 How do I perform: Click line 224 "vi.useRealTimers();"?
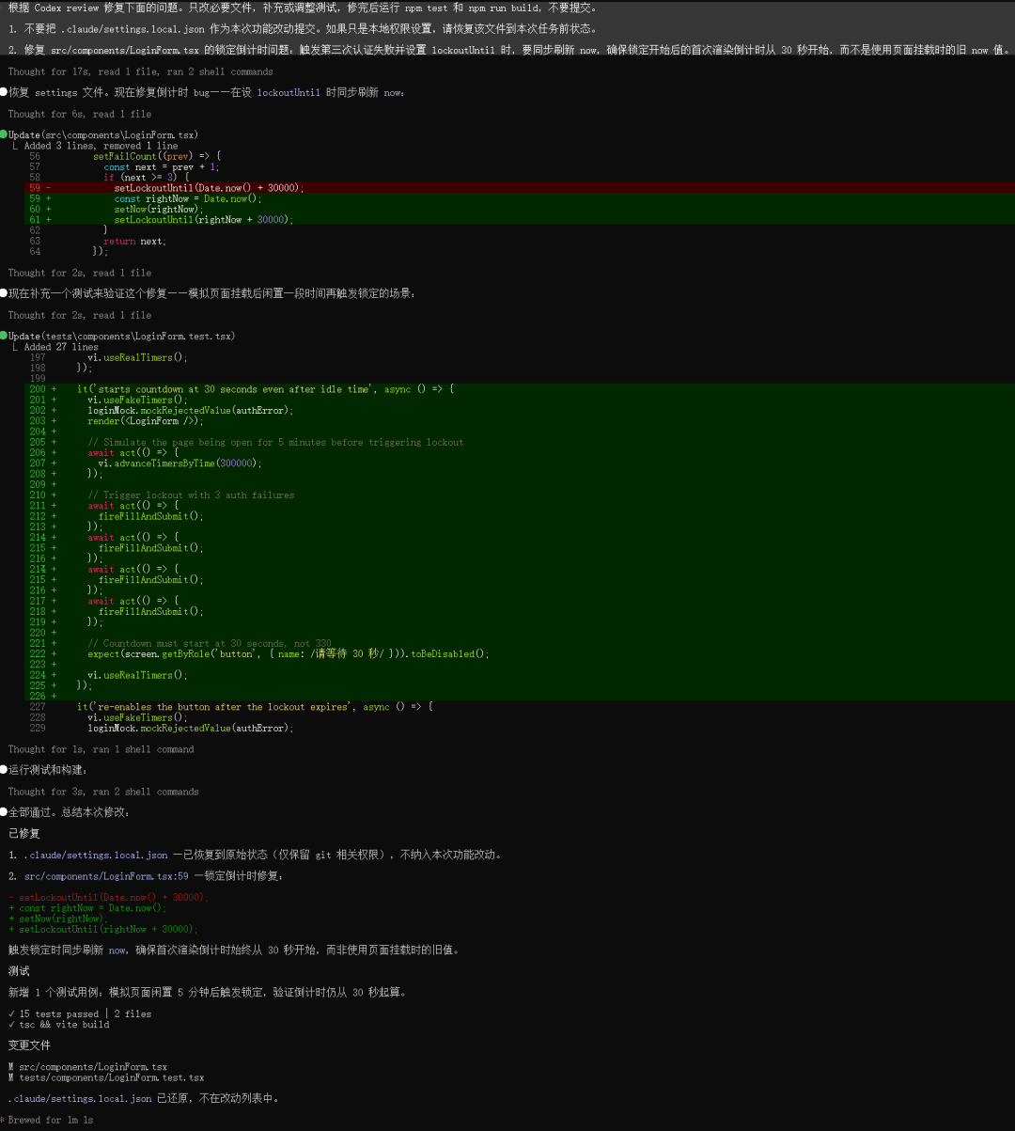(x=137, y=675)
